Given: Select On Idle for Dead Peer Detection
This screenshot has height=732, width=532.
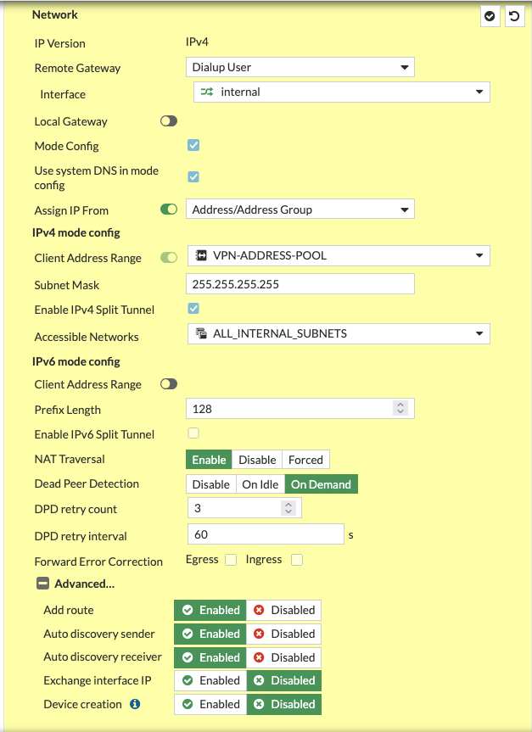Looking at the screenshot, I should tap(260, 484).
